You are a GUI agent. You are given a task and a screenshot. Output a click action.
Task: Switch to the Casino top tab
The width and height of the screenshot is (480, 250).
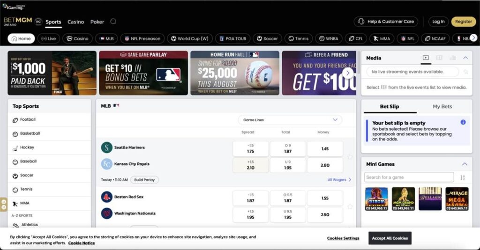coord(75,22)
